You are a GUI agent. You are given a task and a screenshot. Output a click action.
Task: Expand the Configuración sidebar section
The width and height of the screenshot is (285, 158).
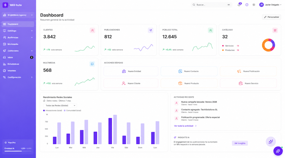pyautogui.click(x=18, y=77)
